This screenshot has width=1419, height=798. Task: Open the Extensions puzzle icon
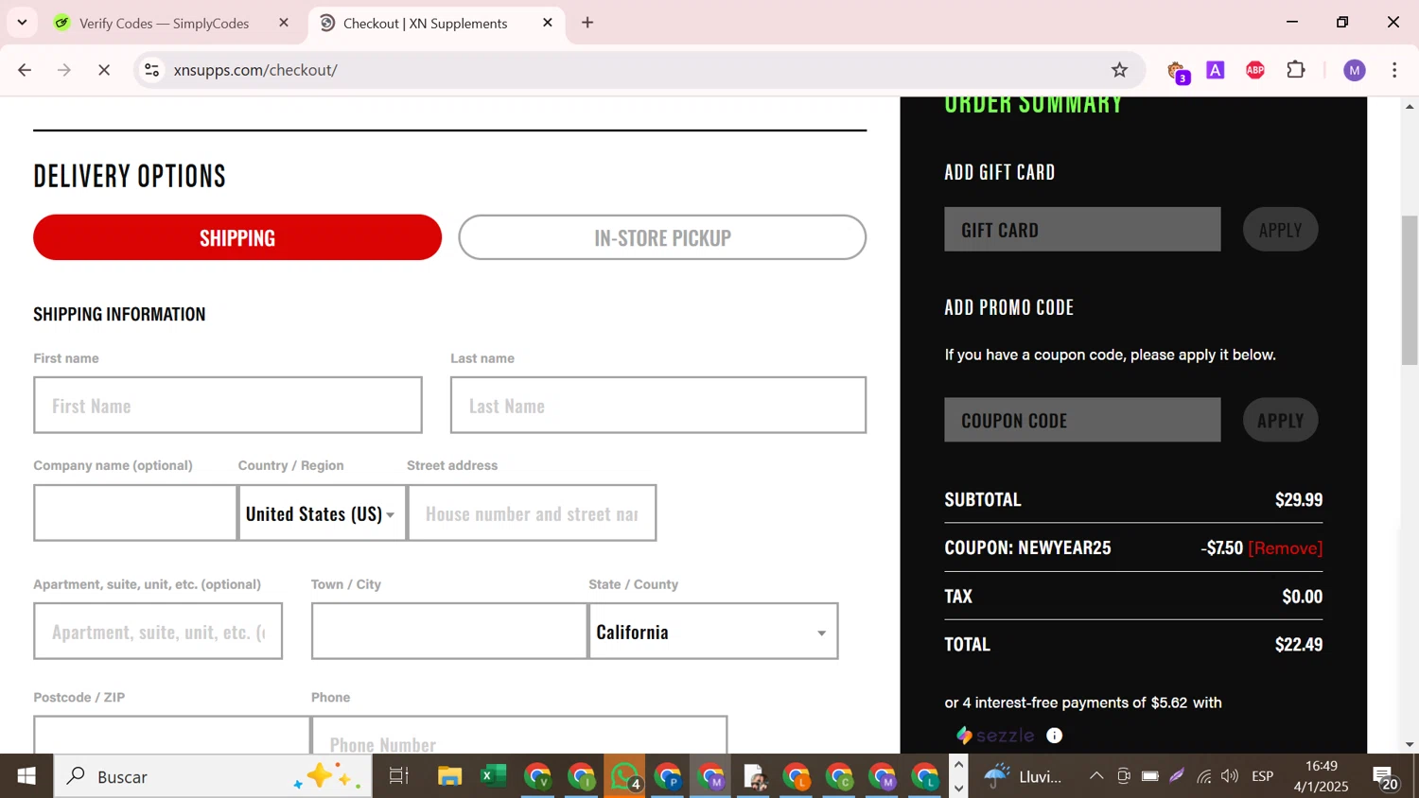click(1296, 70)
